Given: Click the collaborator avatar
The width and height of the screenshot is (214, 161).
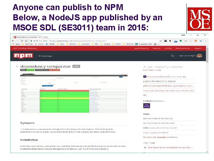Looking at the screenshot, I should pyautogui.click(x=147, y=106).
